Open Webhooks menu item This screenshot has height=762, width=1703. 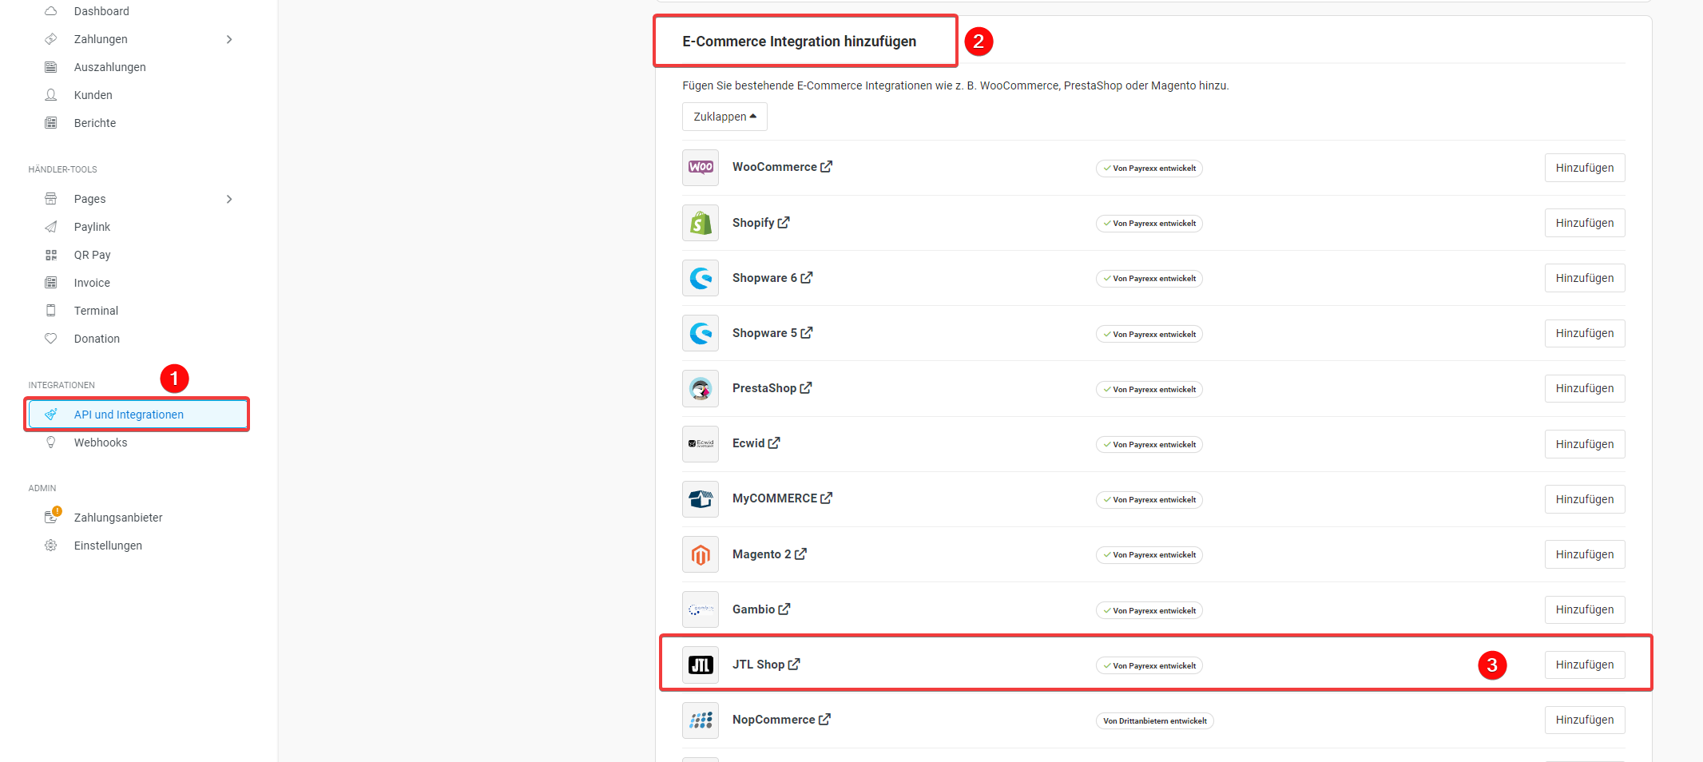[101, 443]
